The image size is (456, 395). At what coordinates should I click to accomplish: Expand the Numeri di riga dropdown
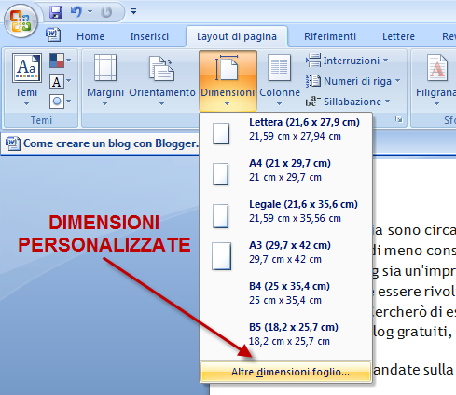click(x=353, y=81)
